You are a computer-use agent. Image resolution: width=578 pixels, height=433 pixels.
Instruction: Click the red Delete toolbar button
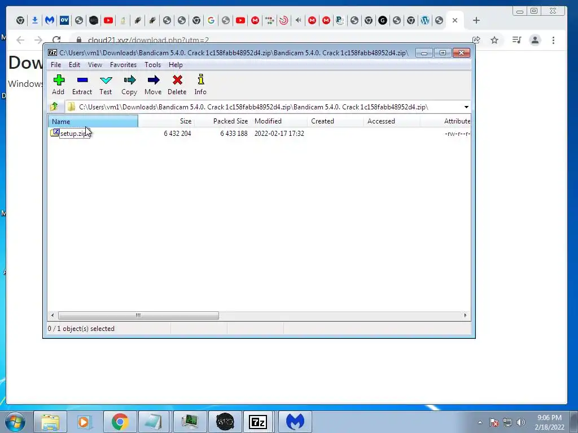coord(177,85)
